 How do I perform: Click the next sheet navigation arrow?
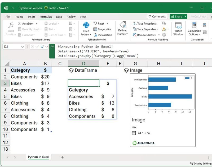15,157
